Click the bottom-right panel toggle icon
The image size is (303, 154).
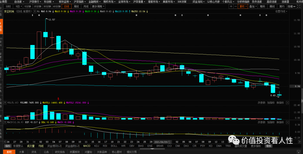click(299, 152)
